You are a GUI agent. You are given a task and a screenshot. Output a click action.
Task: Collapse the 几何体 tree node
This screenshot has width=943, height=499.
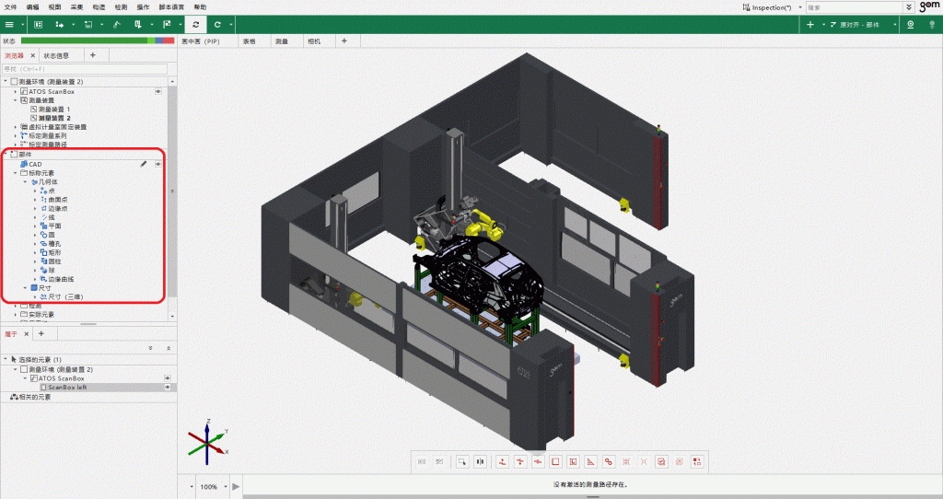pos(26,181)
